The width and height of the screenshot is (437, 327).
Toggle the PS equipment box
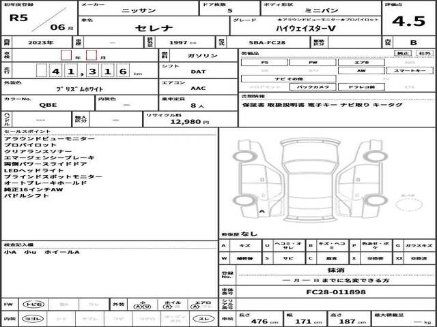pyautogui.click(x=264, y=61)
